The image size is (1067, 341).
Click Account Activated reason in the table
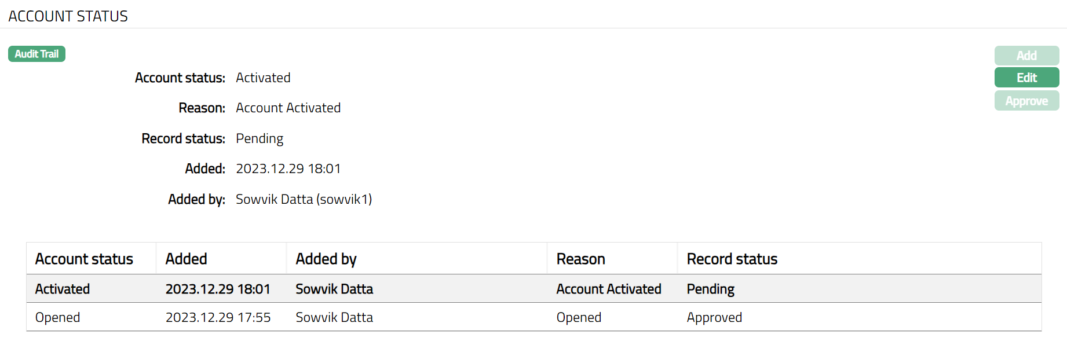[x=608, y=289]
